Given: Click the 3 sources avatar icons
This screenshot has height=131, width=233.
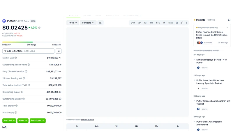Looking at the screenshot, I should 200,43.
